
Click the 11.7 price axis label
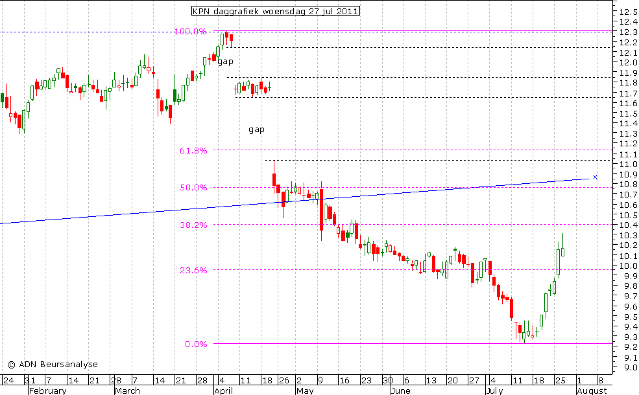tap(629, 93)
